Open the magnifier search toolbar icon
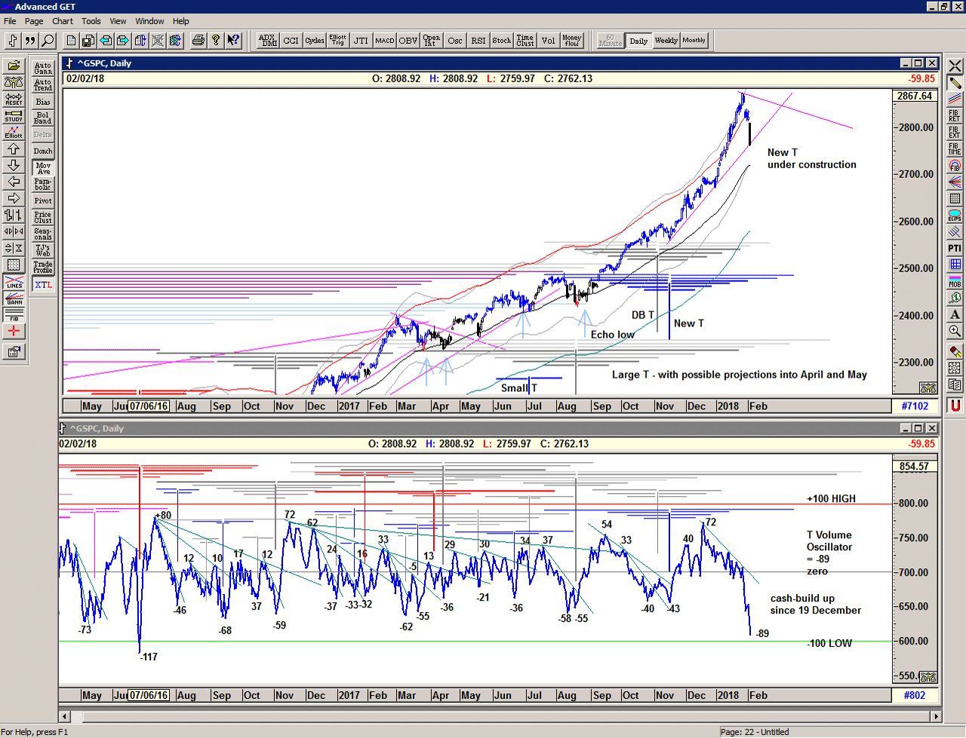The image size is (966, 738). click(48, 41)
